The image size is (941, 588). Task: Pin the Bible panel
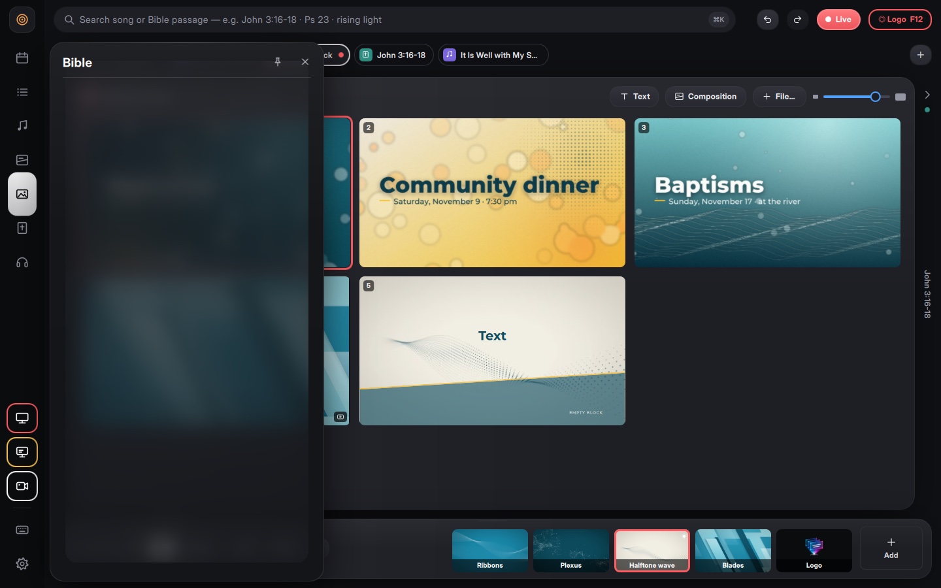(x=278, y=62)
